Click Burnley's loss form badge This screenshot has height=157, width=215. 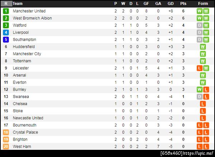coord(206,89)
